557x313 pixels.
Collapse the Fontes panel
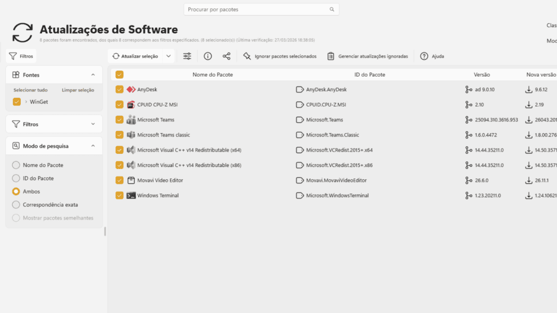pos(93,75)
